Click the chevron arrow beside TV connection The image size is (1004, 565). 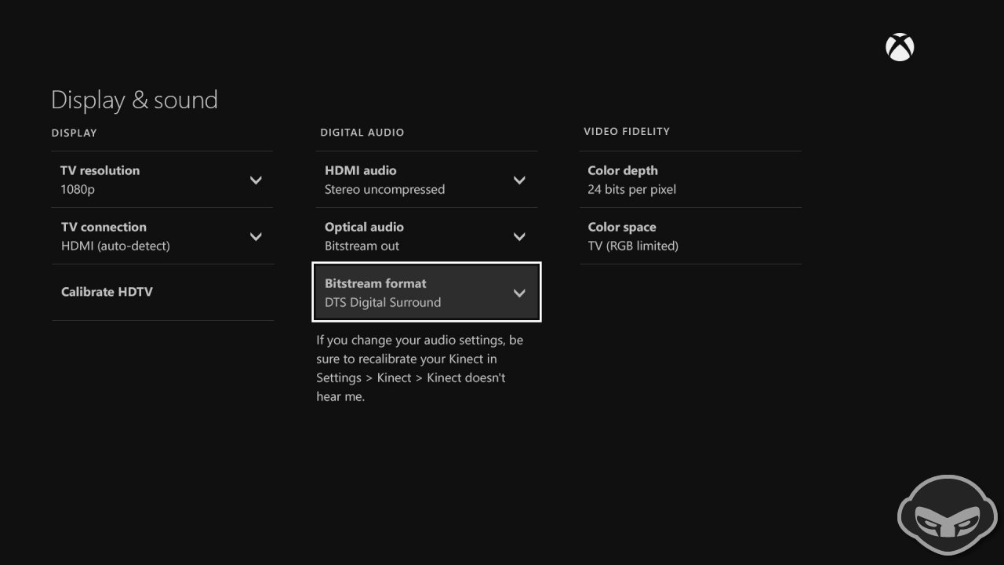tap(256, 236)
